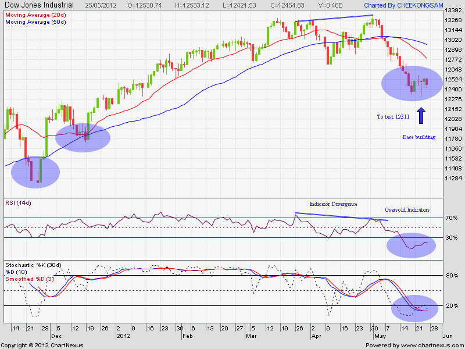Viewport: 465px width, 349px height.
Task: Click the 'Jun' month label on time axis
Action: [x=448, y=336]
